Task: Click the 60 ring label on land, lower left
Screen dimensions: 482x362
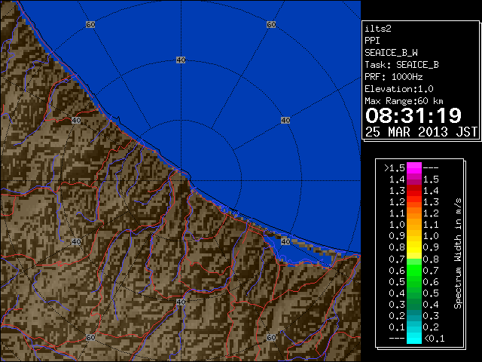Action: point(90,338)
